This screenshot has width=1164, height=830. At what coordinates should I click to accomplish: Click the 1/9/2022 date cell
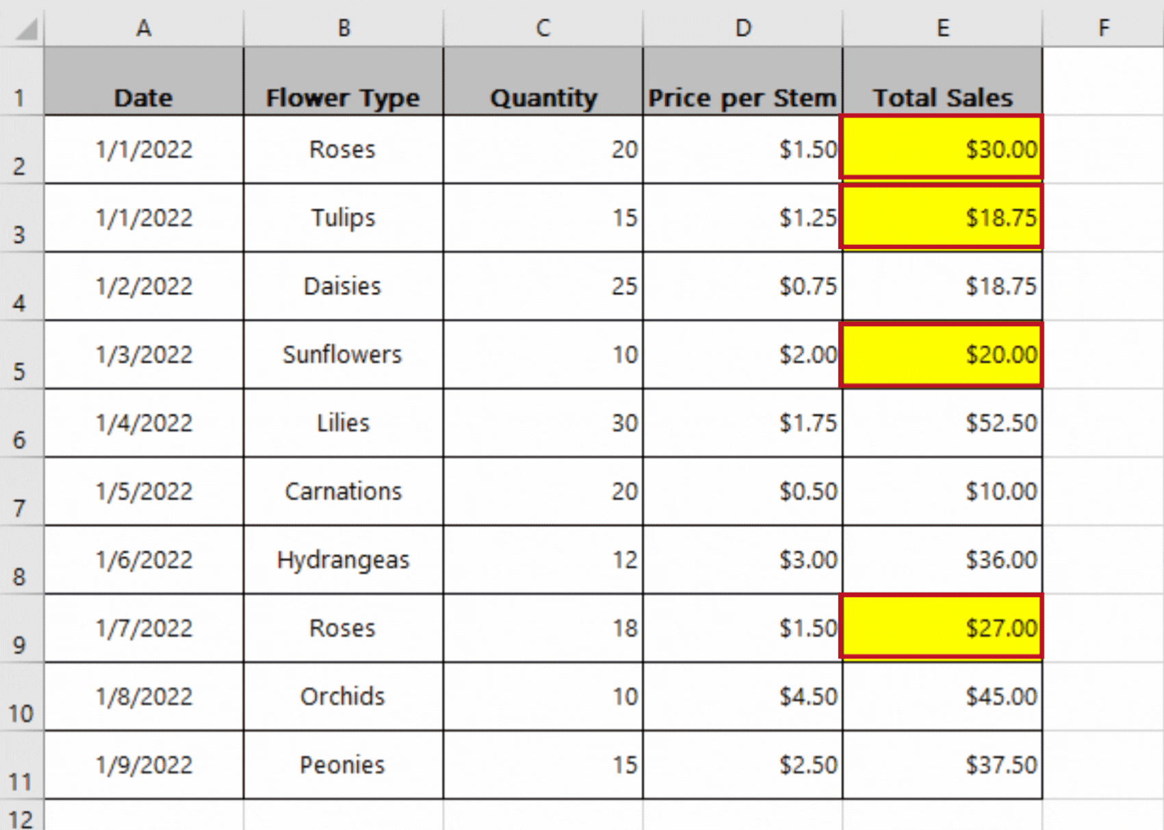coord(143,764)
